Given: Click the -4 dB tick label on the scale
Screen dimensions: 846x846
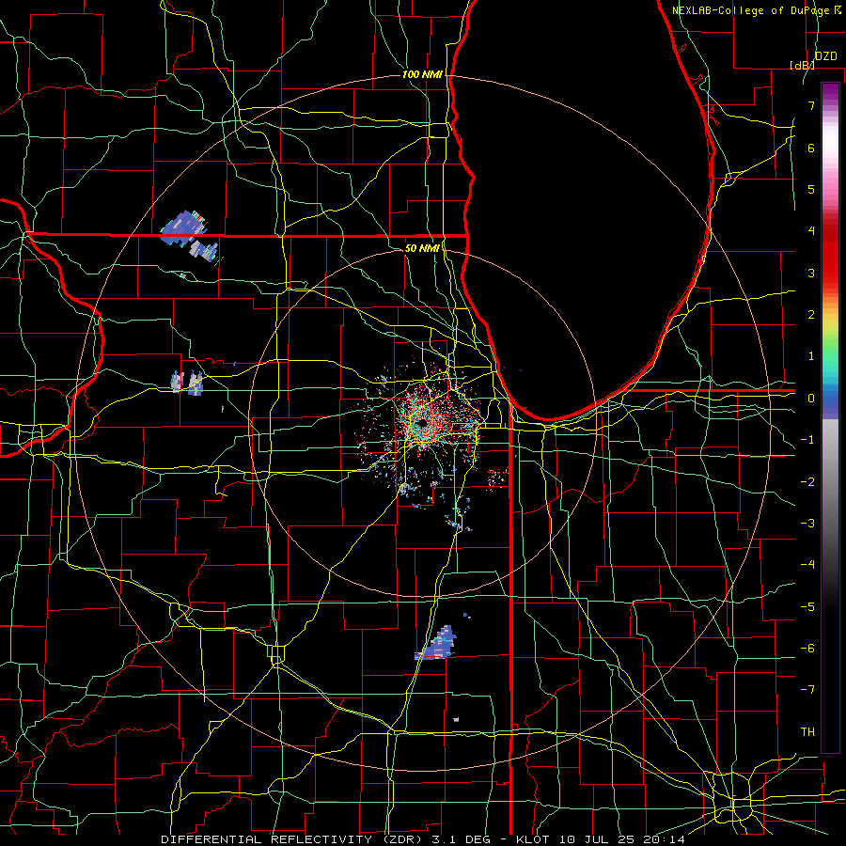Looking at the screenshot, I should pos(807,565).
